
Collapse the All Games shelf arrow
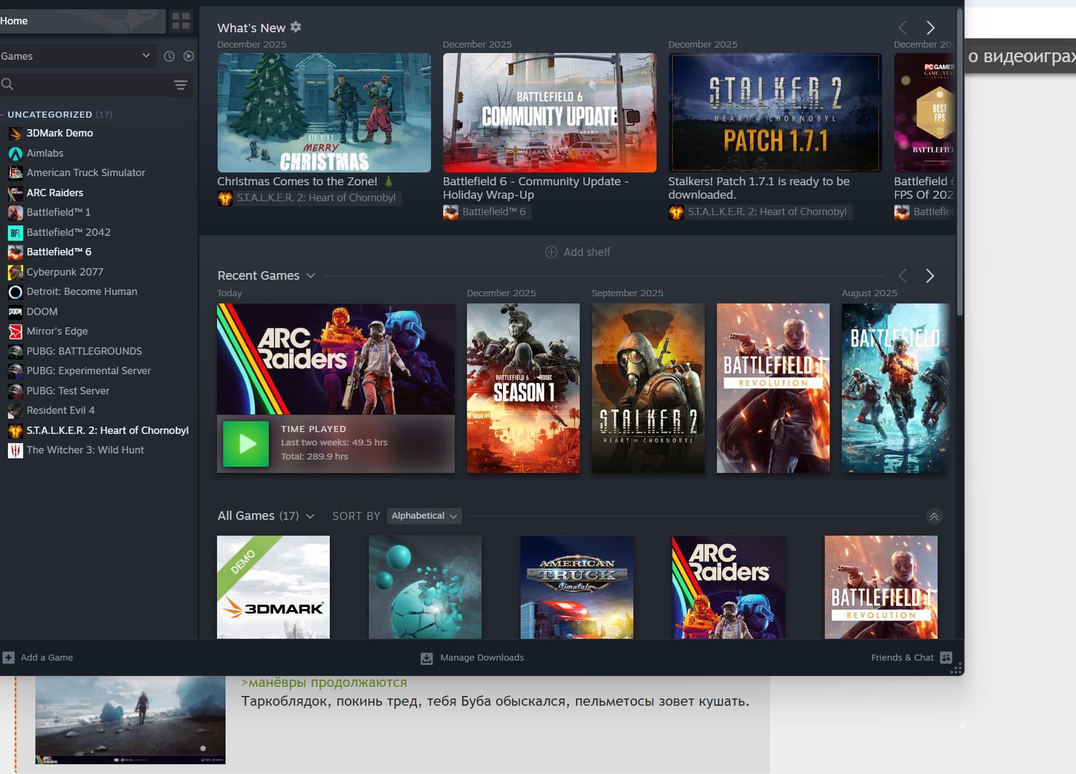coord(934,517)
